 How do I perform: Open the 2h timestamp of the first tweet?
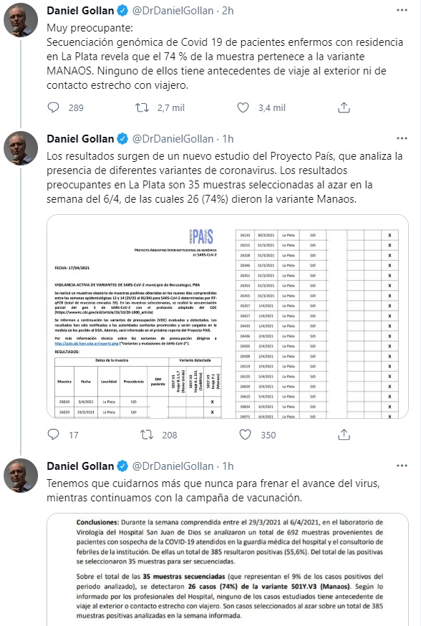[x=228, y=11]
